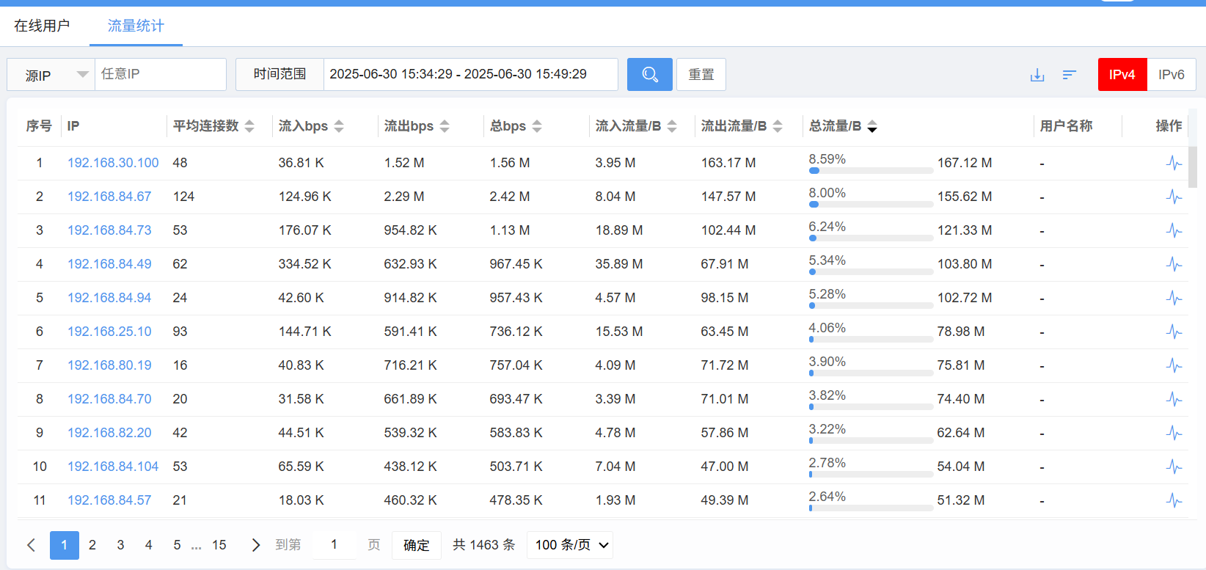Open traffic chart for 192.168.84.67
This screenshot has height=570, width=1206.
(1174, 197)
